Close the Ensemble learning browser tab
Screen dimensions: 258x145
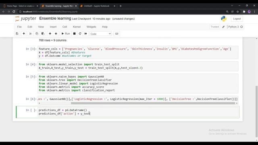click(76, 6)
